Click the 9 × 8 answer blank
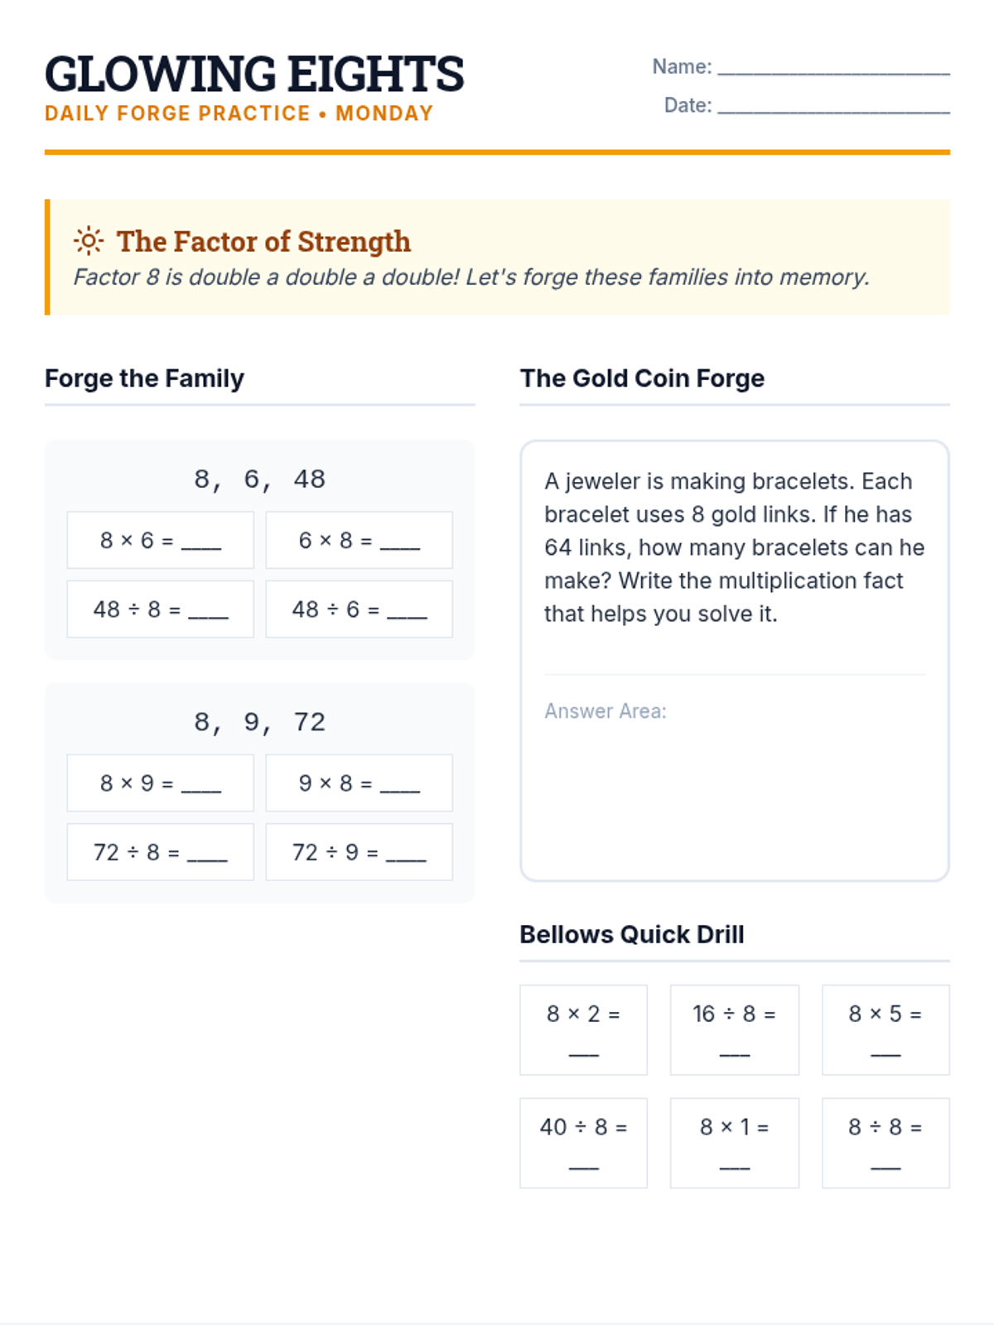994x1325 pixels. pos(400,786)
